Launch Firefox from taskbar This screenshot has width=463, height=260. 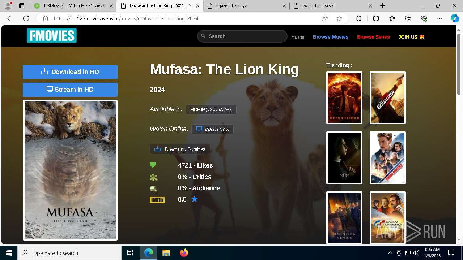tap(184, 253)
